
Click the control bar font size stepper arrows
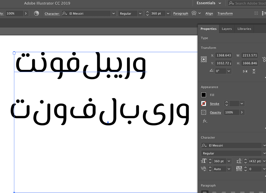click(148, 14)
